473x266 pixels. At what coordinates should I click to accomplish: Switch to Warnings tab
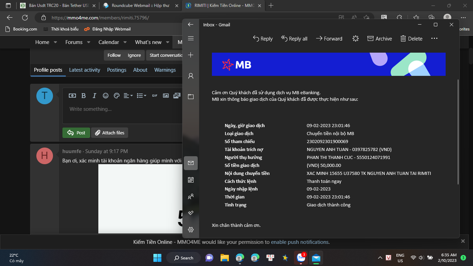[165, 70]
